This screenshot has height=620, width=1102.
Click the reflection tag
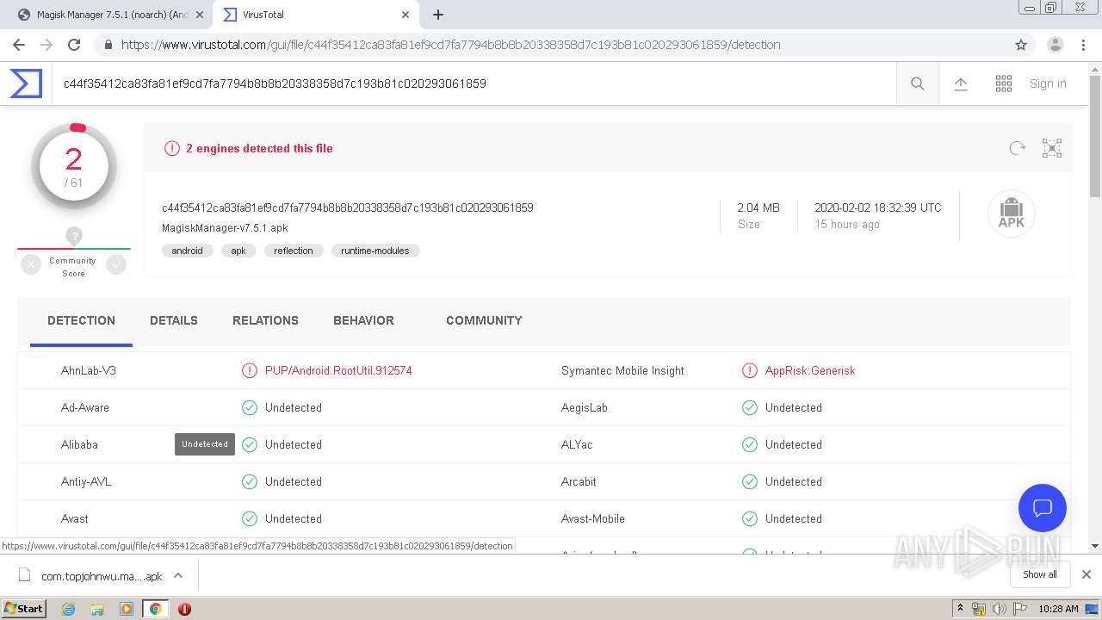coord(294,251)
